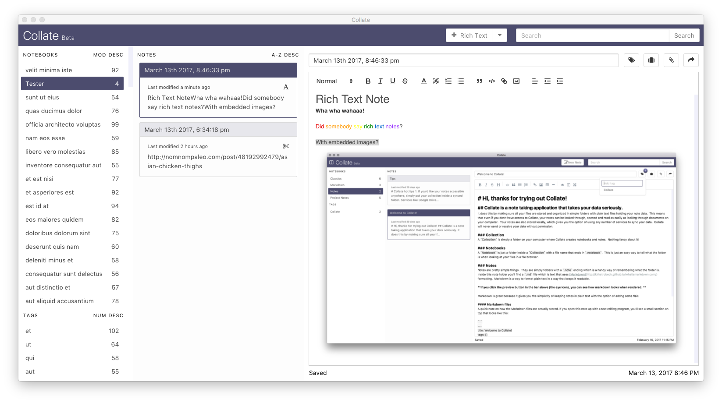Open the tags button for this note
This screenshot has width=722, height=403.
(631, 60)
